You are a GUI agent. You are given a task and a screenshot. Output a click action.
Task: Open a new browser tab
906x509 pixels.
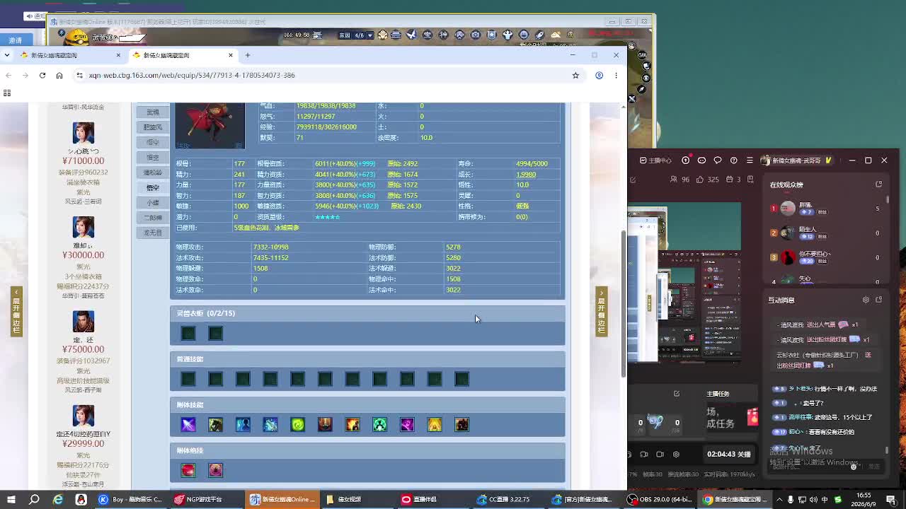pos(248,55)
